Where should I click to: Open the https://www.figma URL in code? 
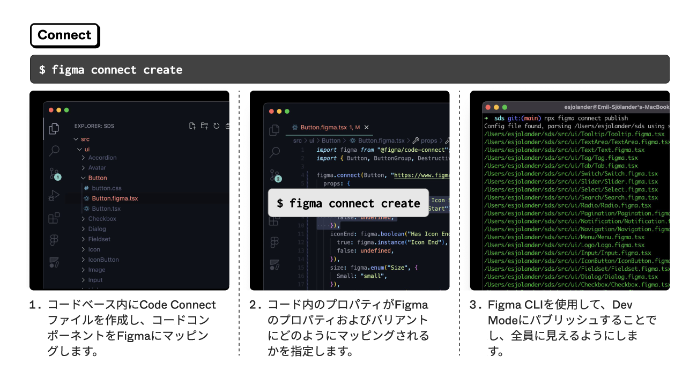click(x=422, y=175)
